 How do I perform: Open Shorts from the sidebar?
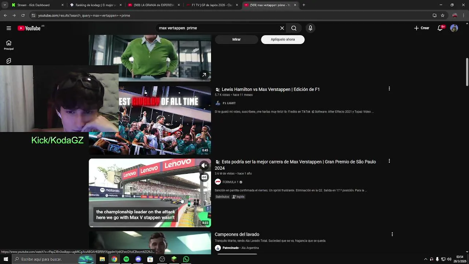pyautogui.click(x=9, y=61)
